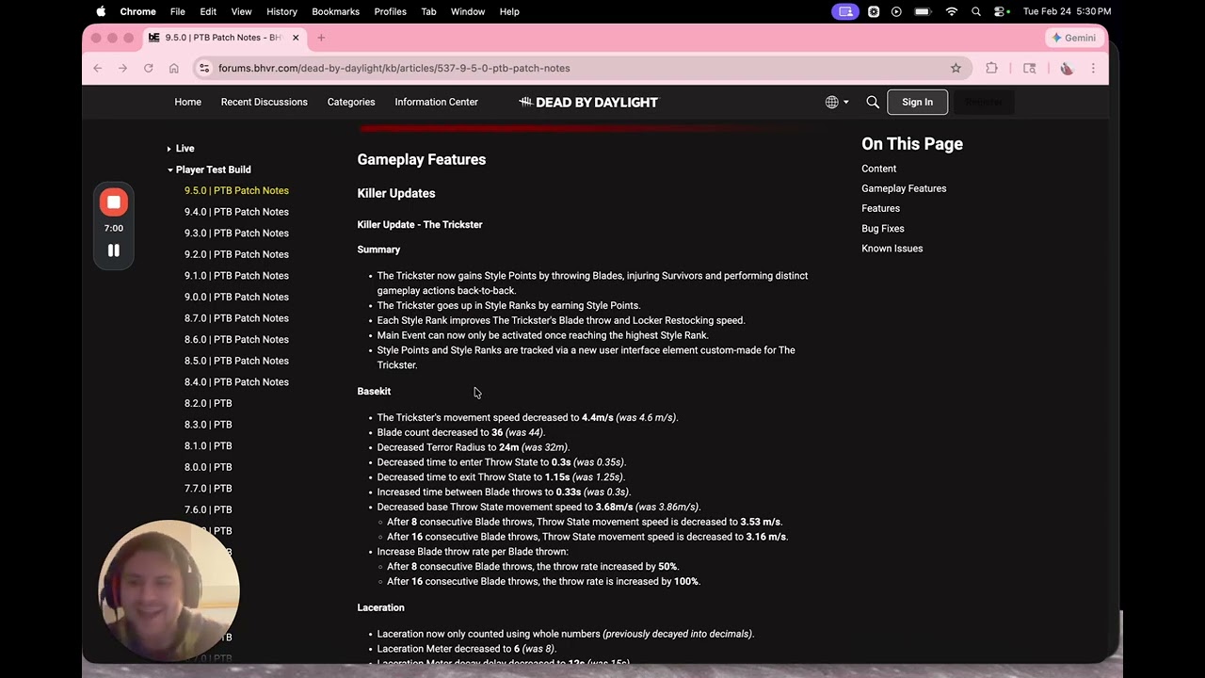Open 9.3.0 | PTB Patch Notes
The width and height of the screenshot is (1205, 678).
click(x=236, y=233)
